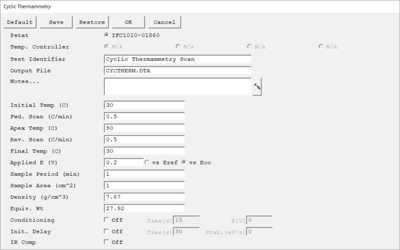Click the Test Identifier text field
Viewport: 400px width, 250px height.
click(177, 59)
